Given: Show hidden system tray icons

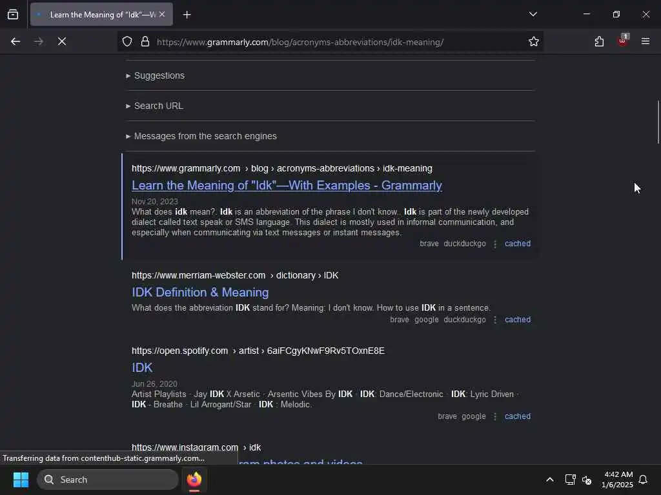Looking at the screenshot, I should click(x=550, y=480).
